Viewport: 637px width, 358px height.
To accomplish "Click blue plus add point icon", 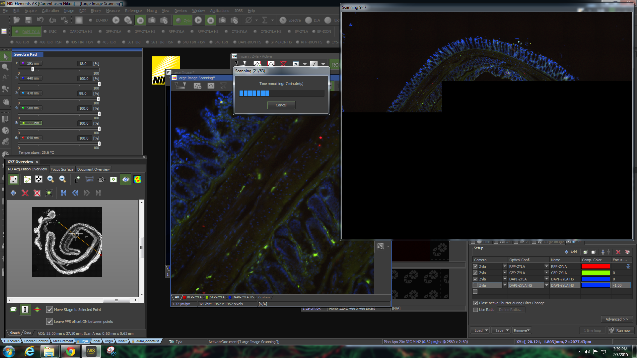I will (x=13, y=193).
